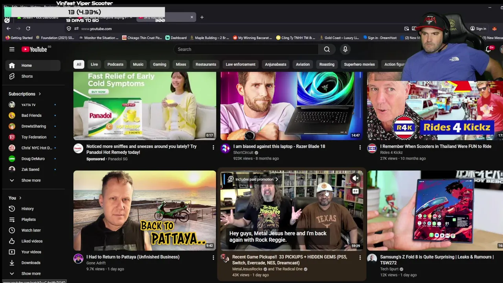Open the Zak Saeed subscription
503x283 pixels.
click(x=33, y=169)
